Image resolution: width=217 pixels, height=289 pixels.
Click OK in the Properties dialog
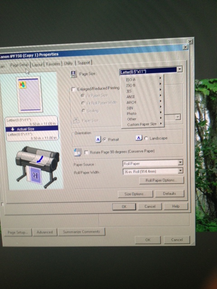124,207
